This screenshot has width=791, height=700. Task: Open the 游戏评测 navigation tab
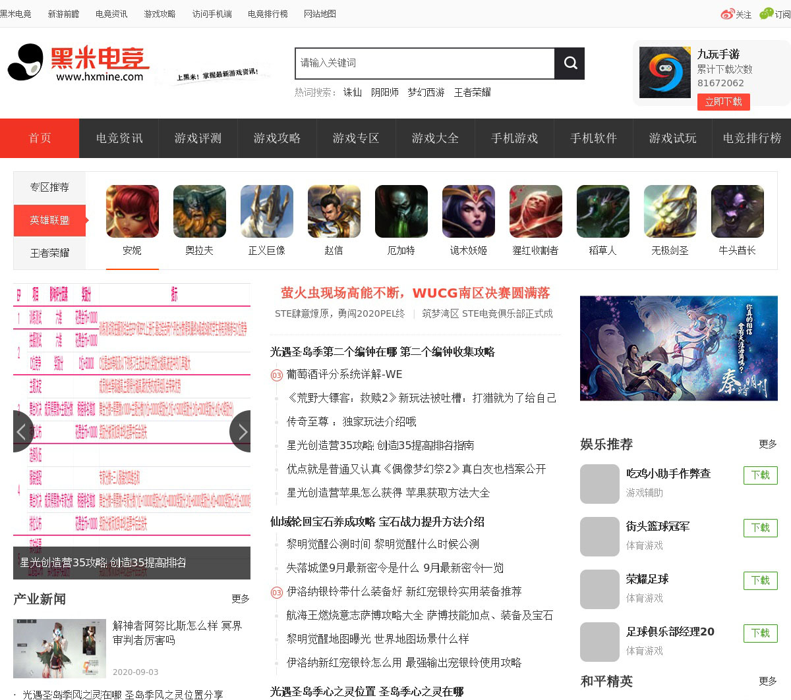198,138
